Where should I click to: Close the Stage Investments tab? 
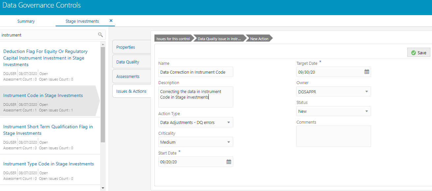point(111,21)
